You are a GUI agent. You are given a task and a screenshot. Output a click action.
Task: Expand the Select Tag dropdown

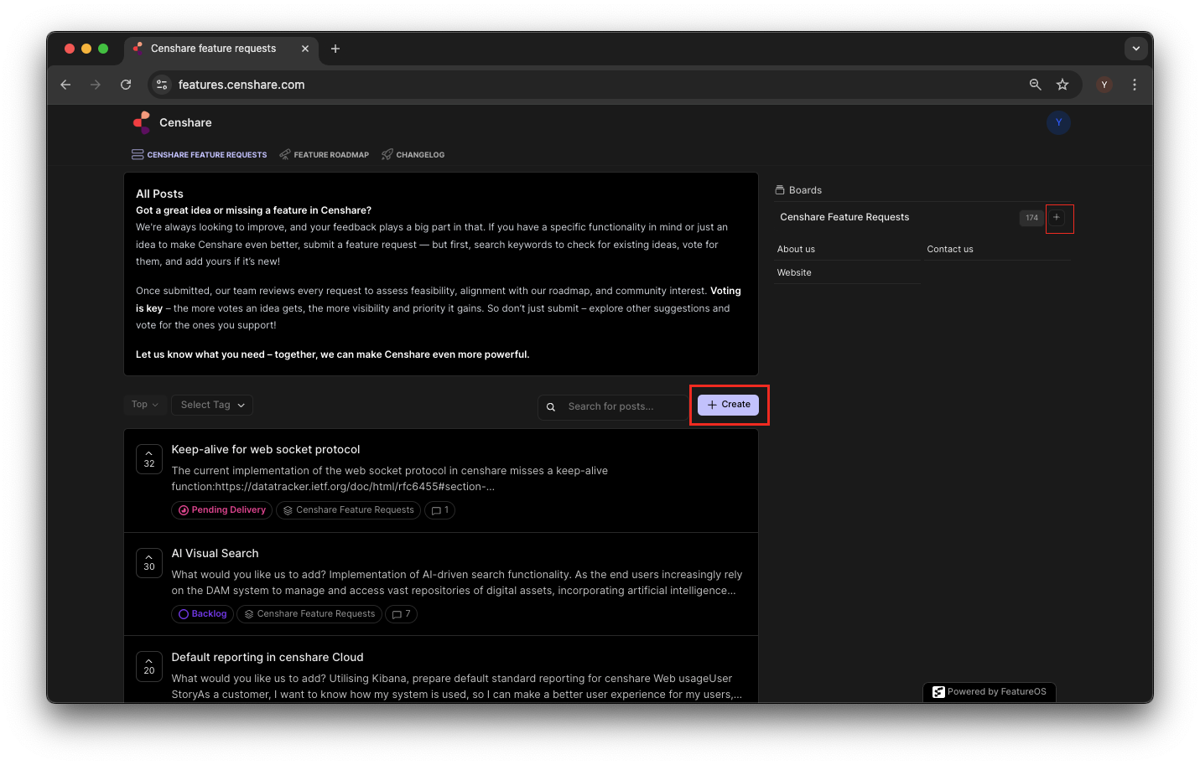click(211, 404)
